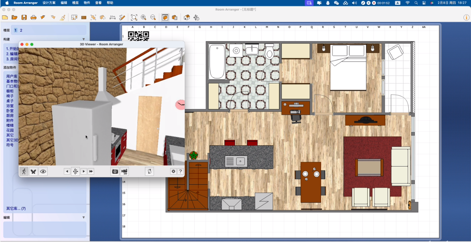
Task: Select the brick wall tool icon
Action: pyautogui.click(x=84, y=18)
